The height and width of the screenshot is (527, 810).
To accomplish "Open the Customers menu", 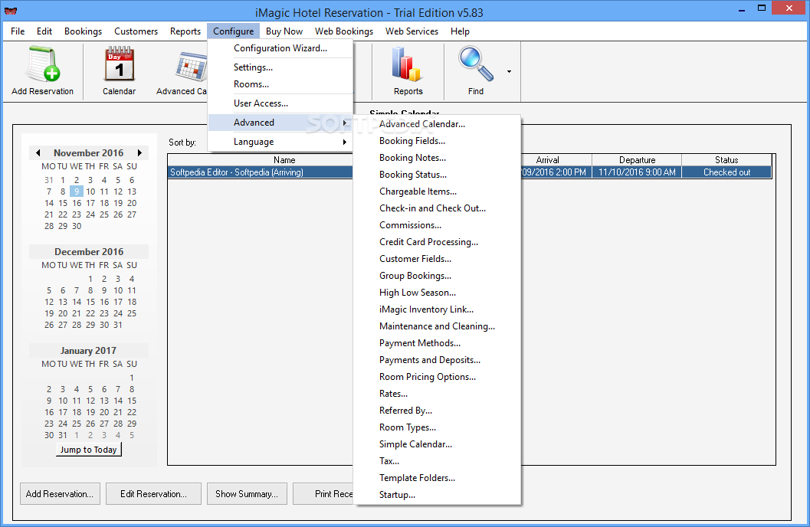I will [x=136, y=31].
